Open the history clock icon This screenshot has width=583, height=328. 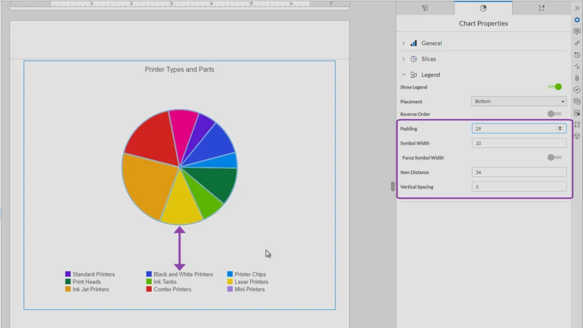pos(577,55)
